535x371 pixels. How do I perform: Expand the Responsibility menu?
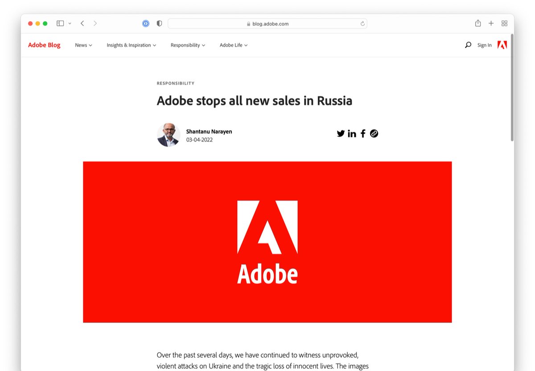(188, 45)
